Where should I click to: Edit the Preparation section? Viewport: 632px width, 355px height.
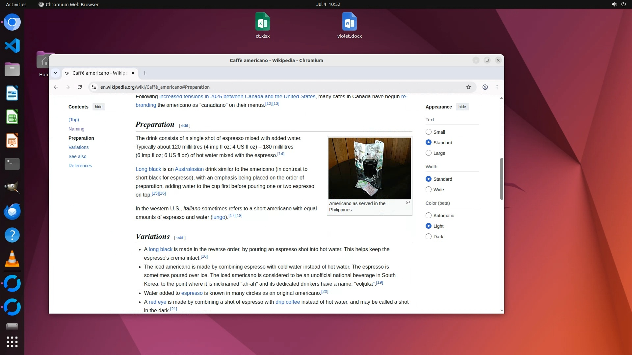point(185,126)
